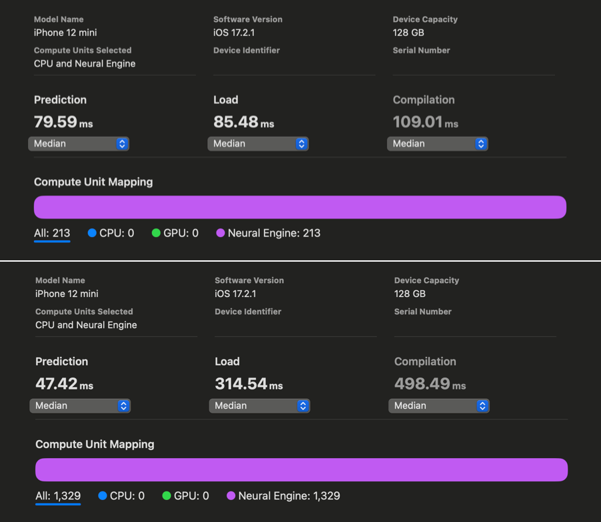This screenshot has height=522, width=601.
Task: Open Median dropdown under Prediction 79.59 ms
Action: [79, 144]
